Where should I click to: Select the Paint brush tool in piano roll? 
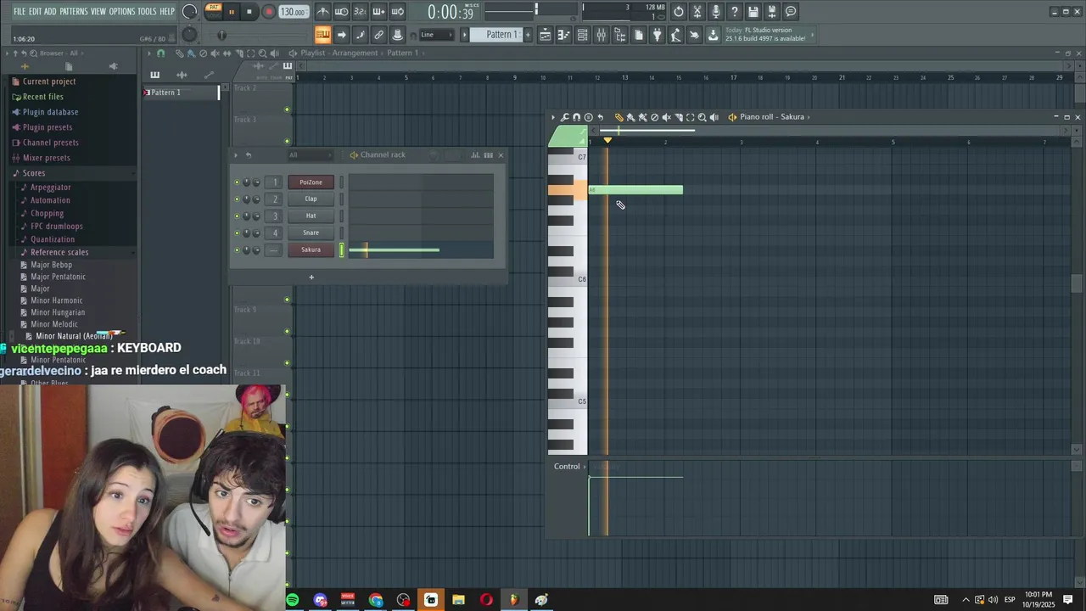pyautogui.click(x=630, y=117)
